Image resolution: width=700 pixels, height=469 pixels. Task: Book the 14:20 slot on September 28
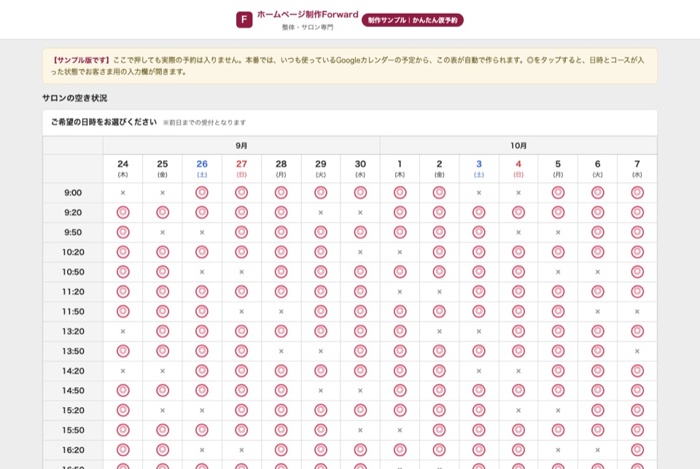pos(281,371)
